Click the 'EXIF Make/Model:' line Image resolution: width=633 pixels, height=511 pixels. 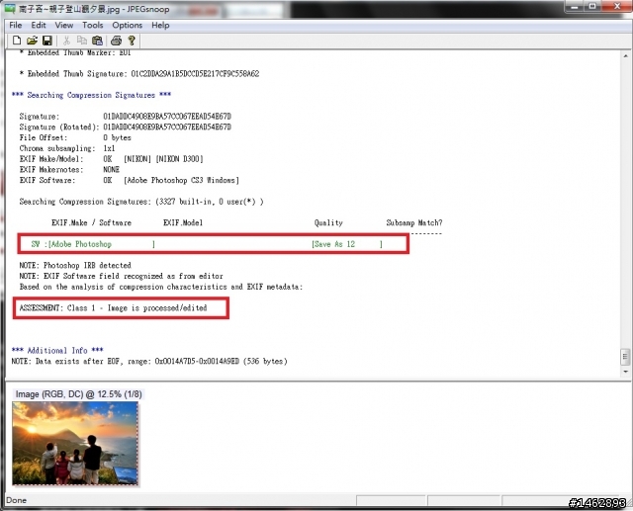point(111,159)
